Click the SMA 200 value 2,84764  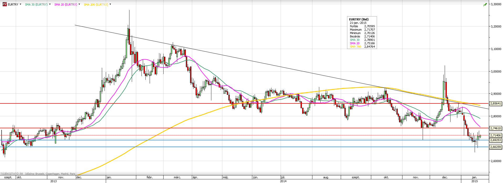[x=369, y=47]
